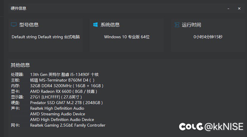Minimize the 硬件信息 window
The height and width of the screenshot is (137, 247).
[x=228, y=9]
